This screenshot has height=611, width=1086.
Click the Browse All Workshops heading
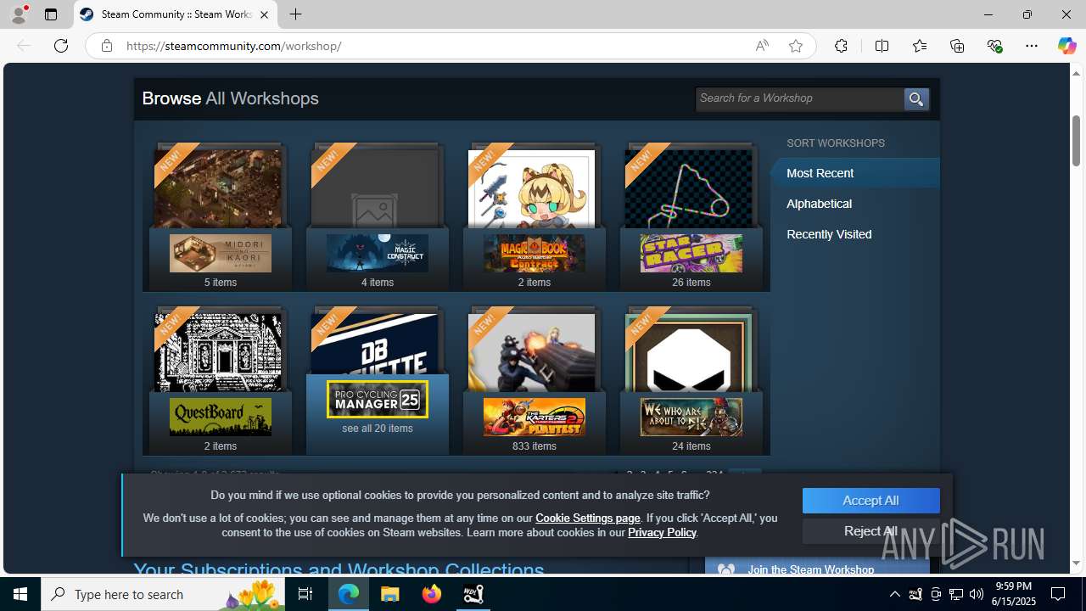pyautogui.click(x=230, y=98)
